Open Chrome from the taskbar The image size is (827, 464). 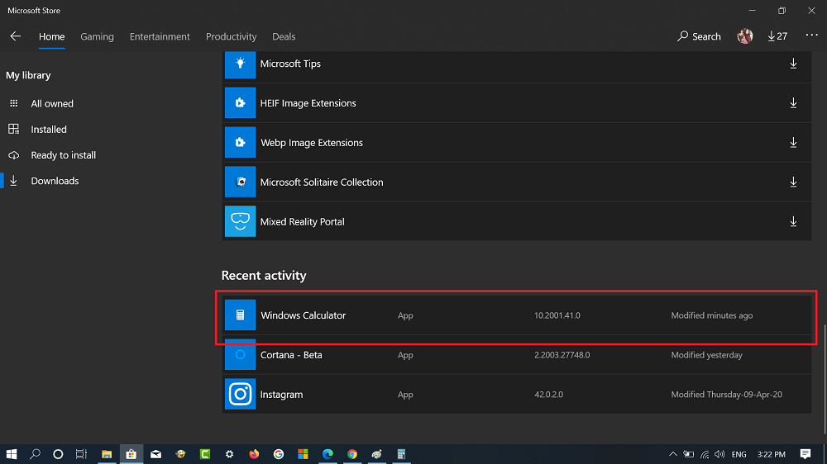352,454
